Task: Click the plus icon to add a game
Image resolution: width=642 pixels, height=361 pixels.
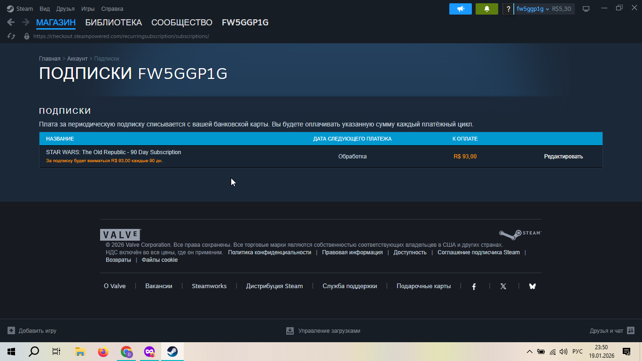Action: [x=11, y=330]
